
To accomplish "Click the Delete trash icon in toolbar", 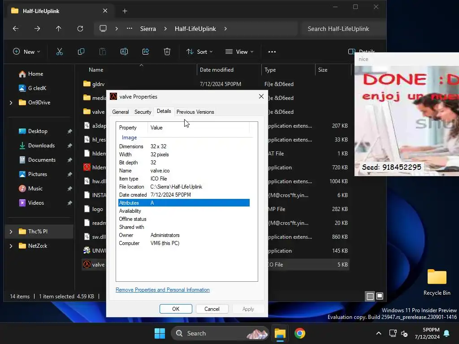I will click(167, 52).
